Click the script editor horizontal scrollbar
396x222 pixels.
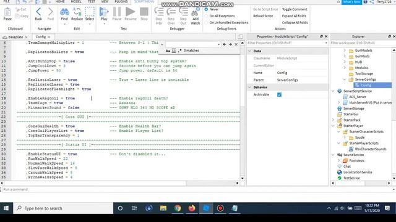click(x=119, y=183)
